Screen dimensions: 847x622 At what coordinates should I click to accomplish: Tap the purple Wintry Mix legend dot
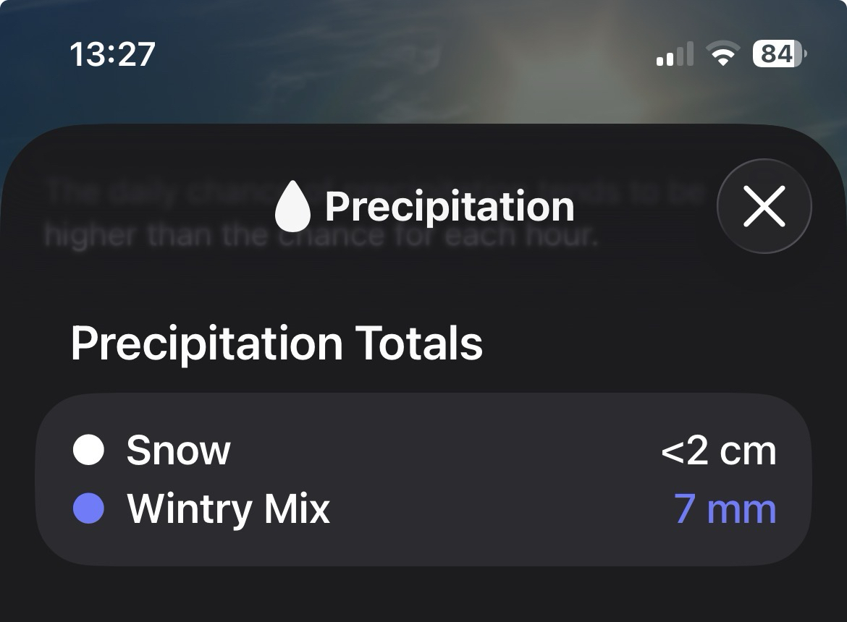coord(89,508)
